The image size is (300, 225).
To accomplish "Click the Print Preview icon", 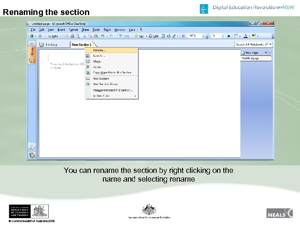I will (77, 36).
